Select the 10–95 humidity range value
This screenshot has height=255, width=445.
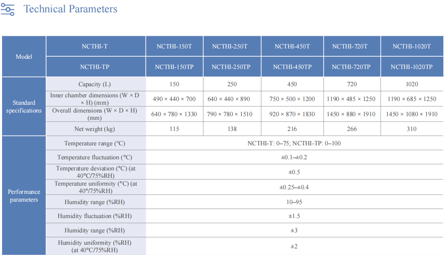294,202
